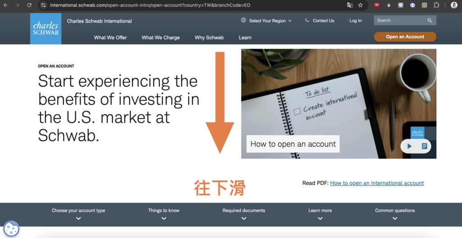
Task: Click the orange Open an Account button
Action: point(405,37)
